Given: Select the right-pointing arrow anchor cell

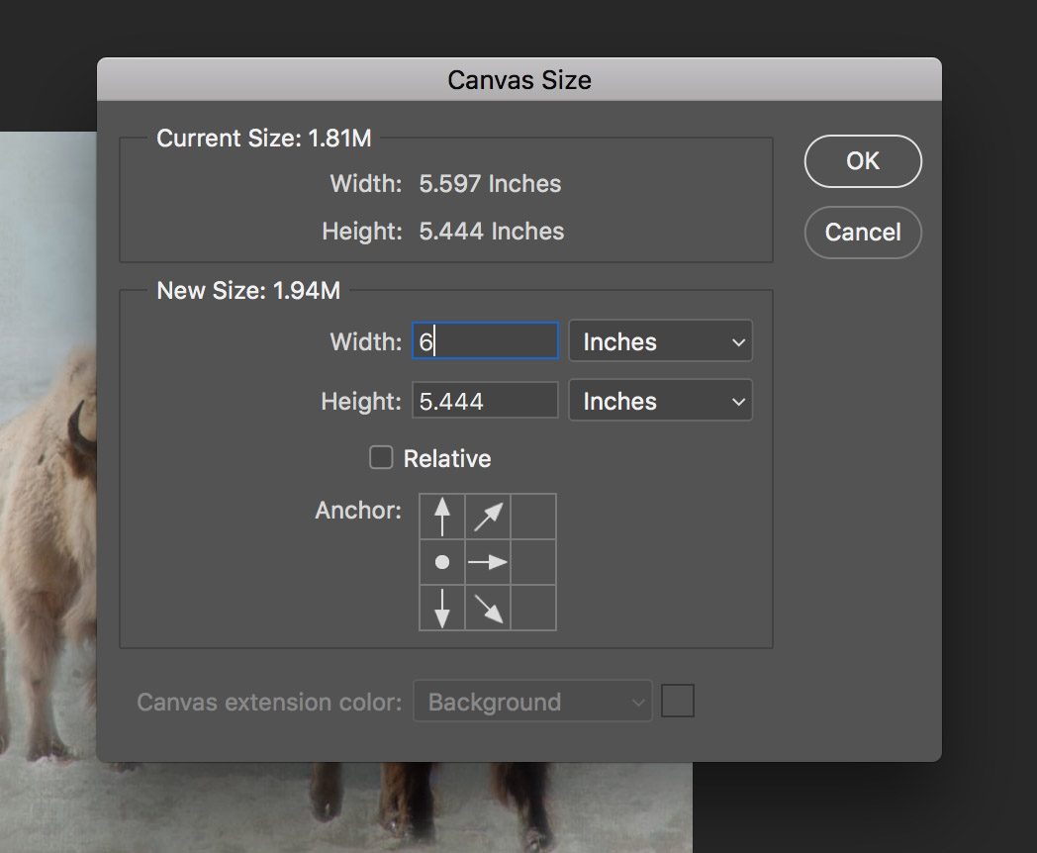Looking at the screenshot, I should pos(488,562).
